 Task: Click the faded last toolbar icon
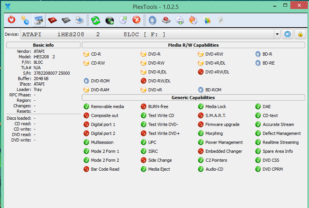click(221, 20)
